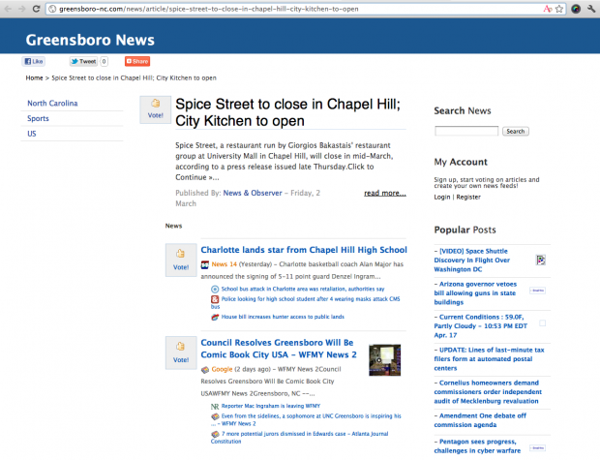Open House bill increases hunter access link
This screenshot has width=600, height=460.
point(283,317)
